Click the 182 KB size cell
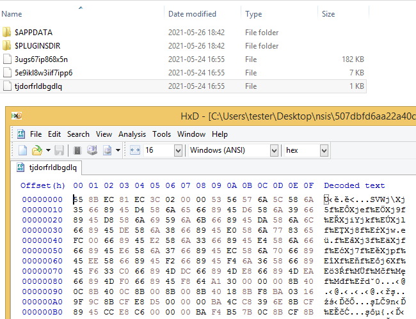 click(x=353, y=59)
